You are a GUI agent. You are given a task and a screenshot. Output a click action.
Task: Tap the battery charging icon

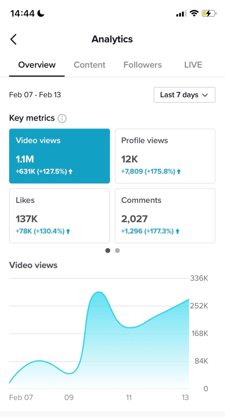209,13
